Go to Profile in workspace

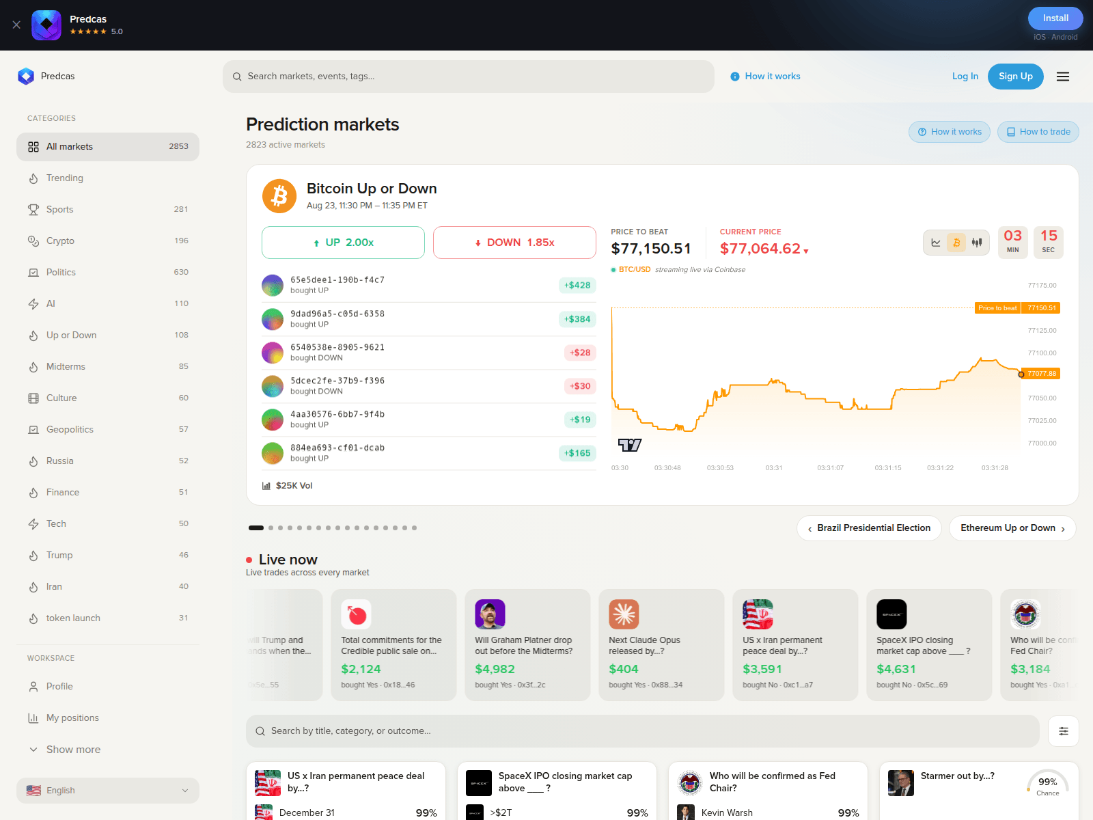pos(108,687)
